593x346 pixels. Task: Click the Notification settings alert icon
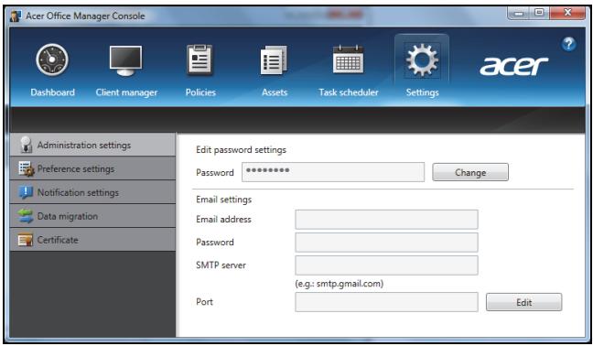[x=26, y=192]
